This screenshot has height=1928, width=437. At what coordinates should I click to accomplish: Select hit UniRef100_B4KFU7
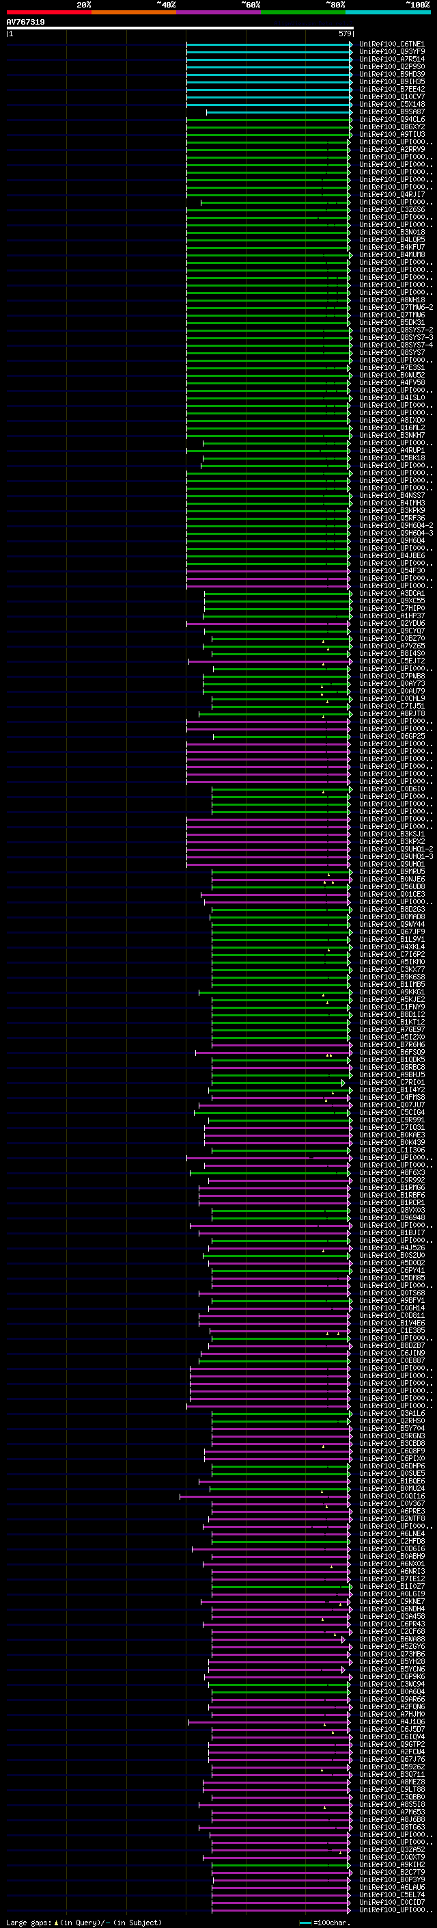coord(391,247)
